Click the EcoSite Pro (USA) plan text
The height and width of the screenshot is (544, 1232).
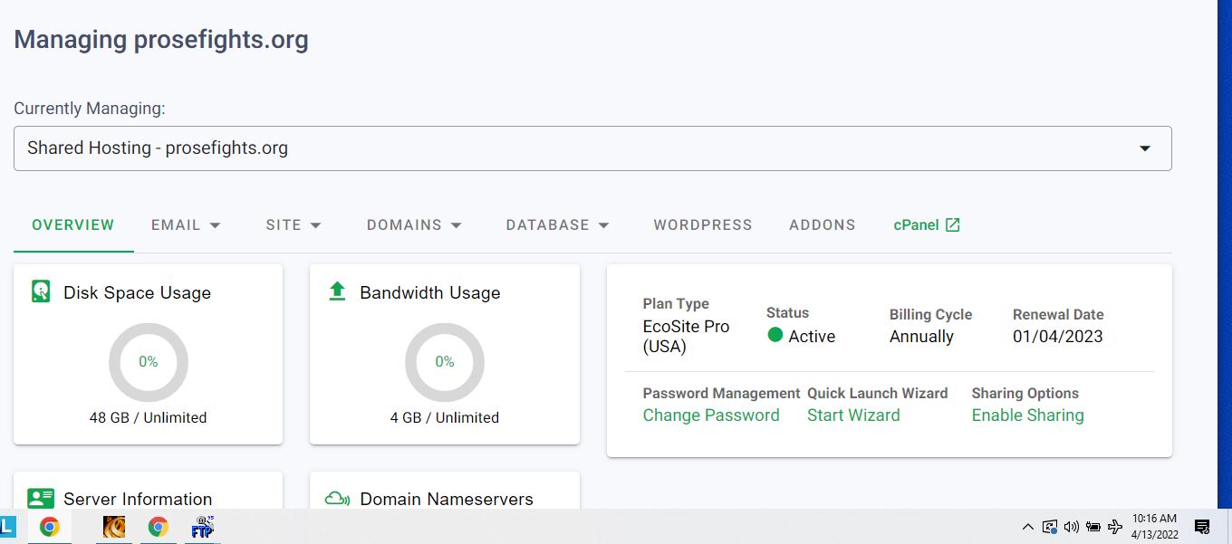[x=686, y=336]
